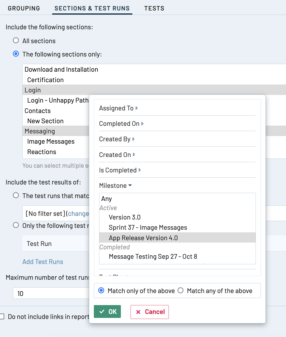Image resolution: width=286 pixels, height=337 pixels.
Task: Expand the Completed On filter
Action: click(x=121, y=124)
